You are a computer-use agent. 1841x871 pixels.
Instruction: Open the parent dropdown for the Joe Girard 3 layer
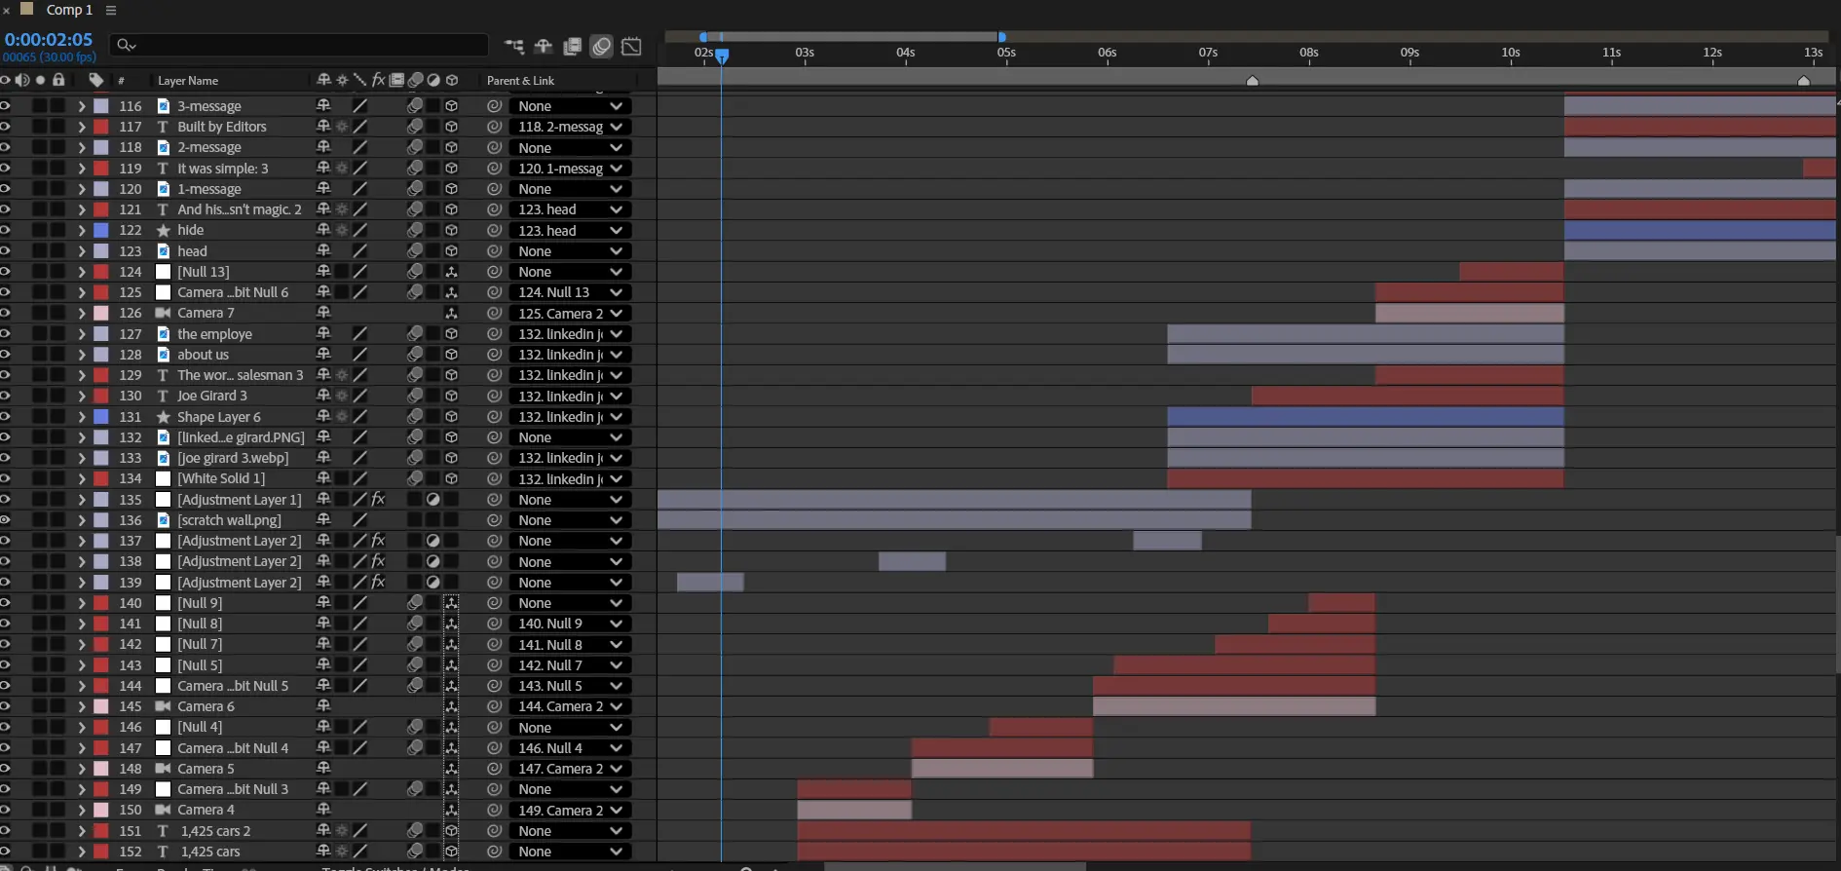[x=569, y=397]
